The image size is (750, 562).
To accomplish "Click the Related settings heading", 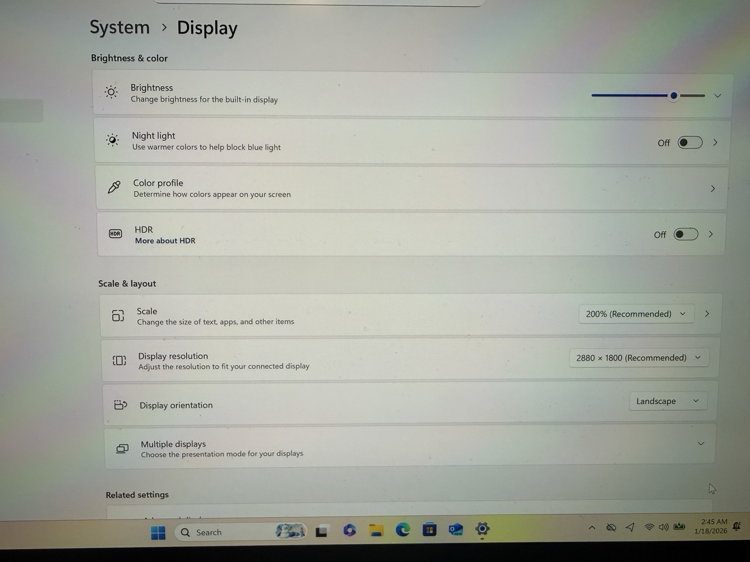I will point(137,495).
